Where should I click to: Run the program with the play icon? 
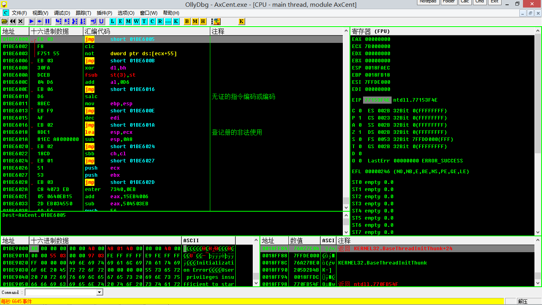point(32,21)
